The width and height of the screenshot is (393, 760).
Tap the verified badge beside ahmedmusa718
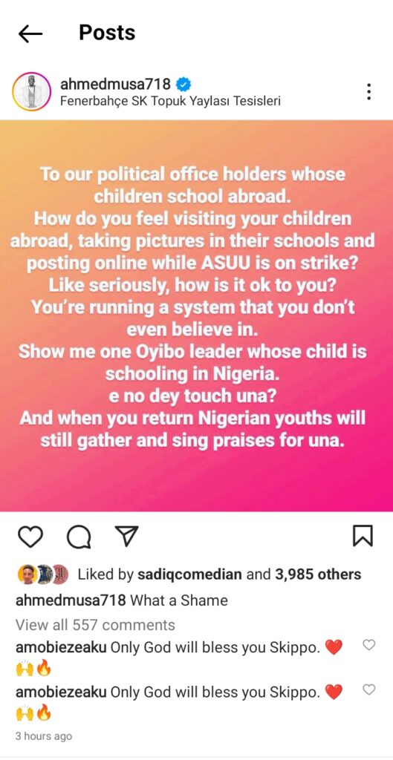click(x=183, y=85)
